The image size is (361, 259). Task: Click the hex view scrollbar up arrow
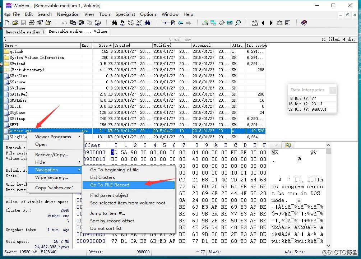click(329, 145)
